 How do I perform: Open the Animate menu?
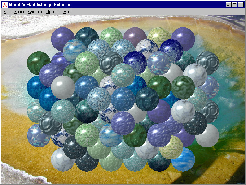point(35,12)
